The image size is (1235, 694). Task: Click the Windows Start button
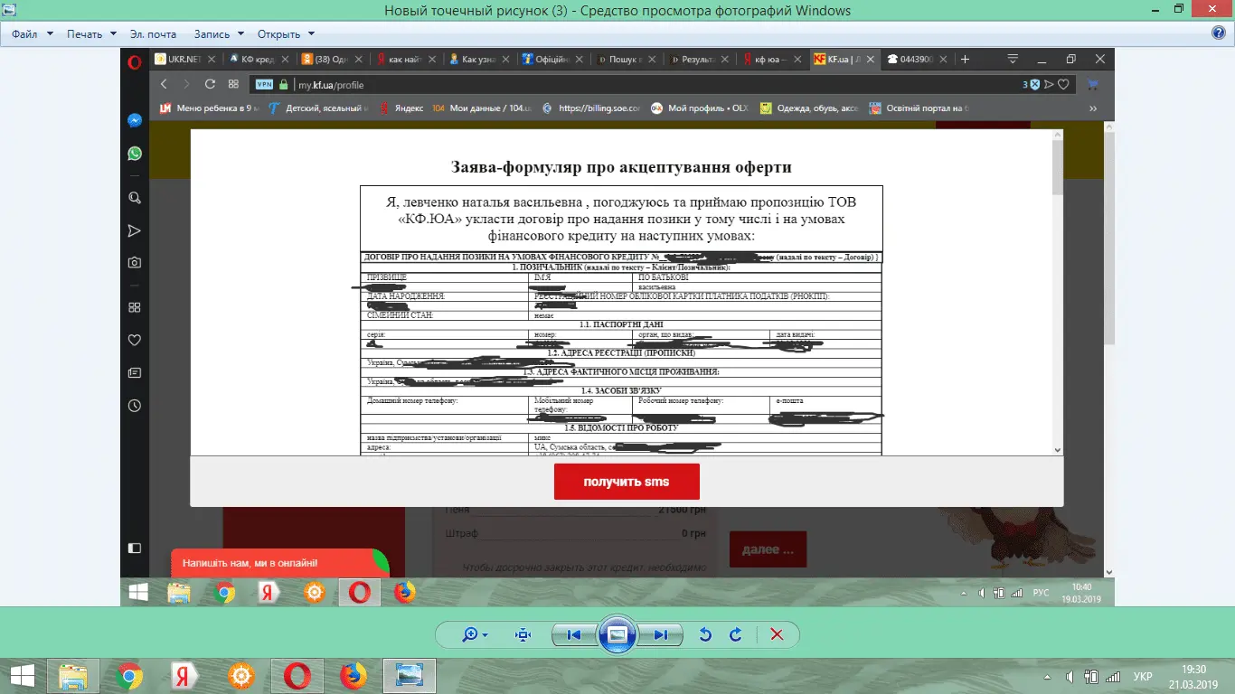[22, 676]
